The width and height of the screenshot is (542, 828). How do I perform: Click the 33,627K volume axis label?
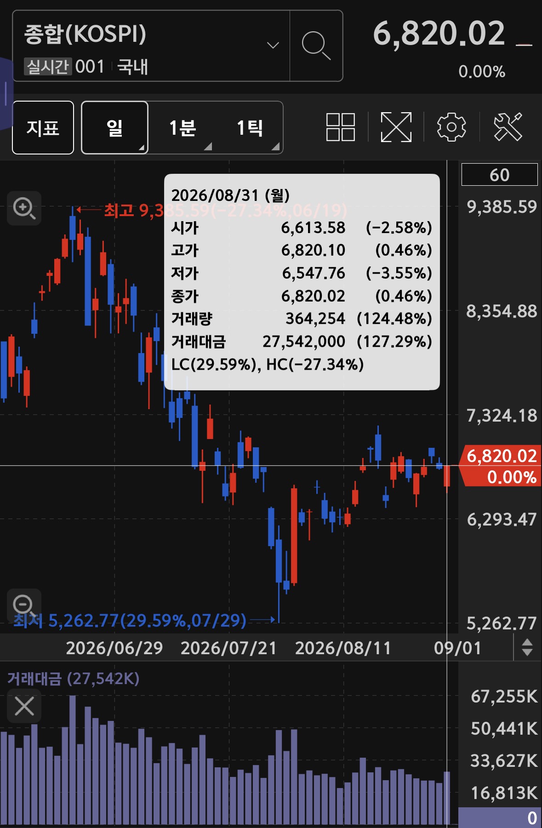[504, 761]
